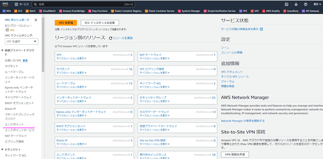Open the AWS logo home page
The width and height of the screenshot is (323, 159).
(5, 4)
